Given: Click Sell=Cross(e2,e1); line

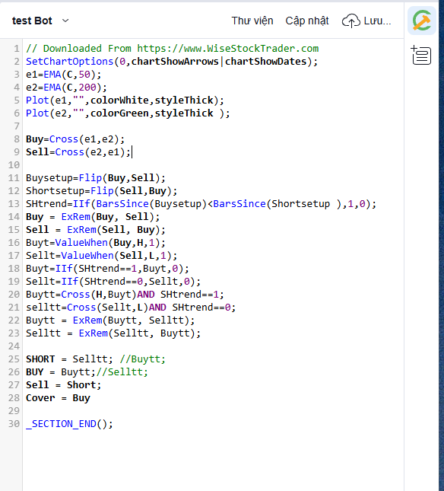Looking at the screenshot, I should 78,152.
